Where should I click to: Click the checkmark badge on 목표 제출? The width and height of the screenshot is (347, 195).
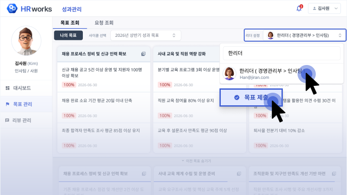tap(237, 98)
